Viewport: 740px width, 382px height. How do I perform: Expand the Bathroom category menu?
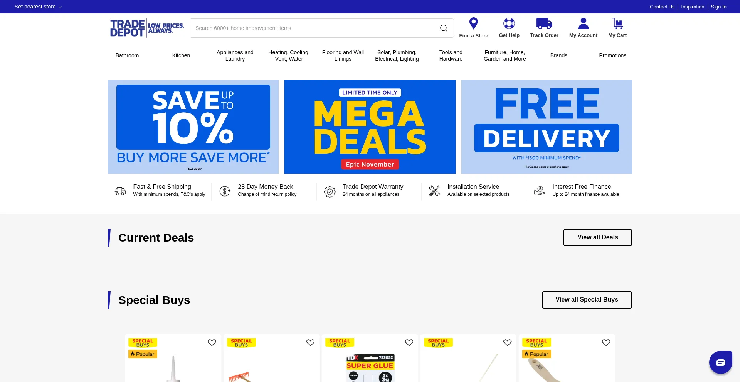click(x=127, y=55)
